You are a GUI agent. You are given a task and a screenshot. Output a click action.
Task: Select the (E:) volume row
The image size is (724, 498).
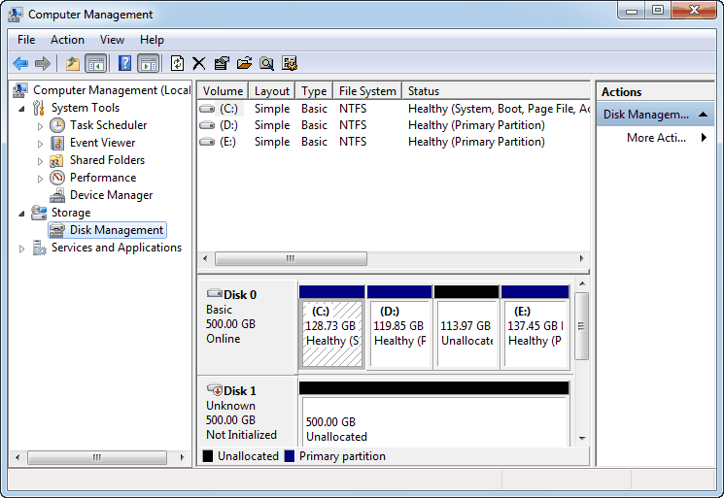click(x=395, y=142)
